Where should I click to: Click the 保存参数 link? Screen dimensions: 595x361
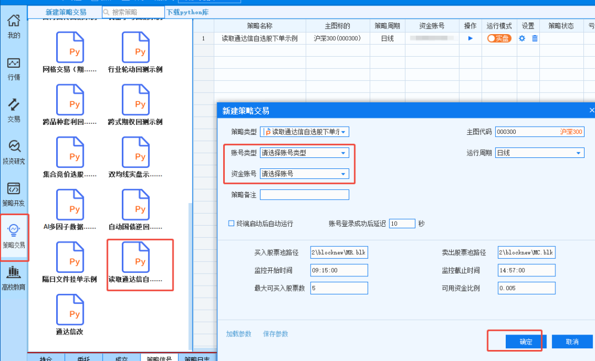(275, 333)
